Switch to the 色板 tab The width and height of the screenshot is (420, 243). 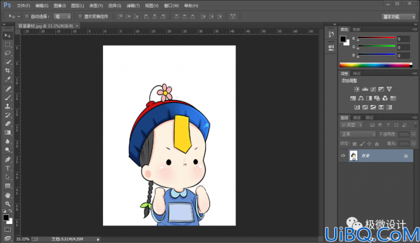coord(356,29)
